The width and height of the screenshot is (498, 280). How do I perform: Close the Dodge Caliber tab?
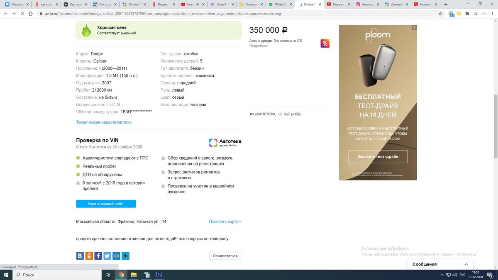(320, 4)
